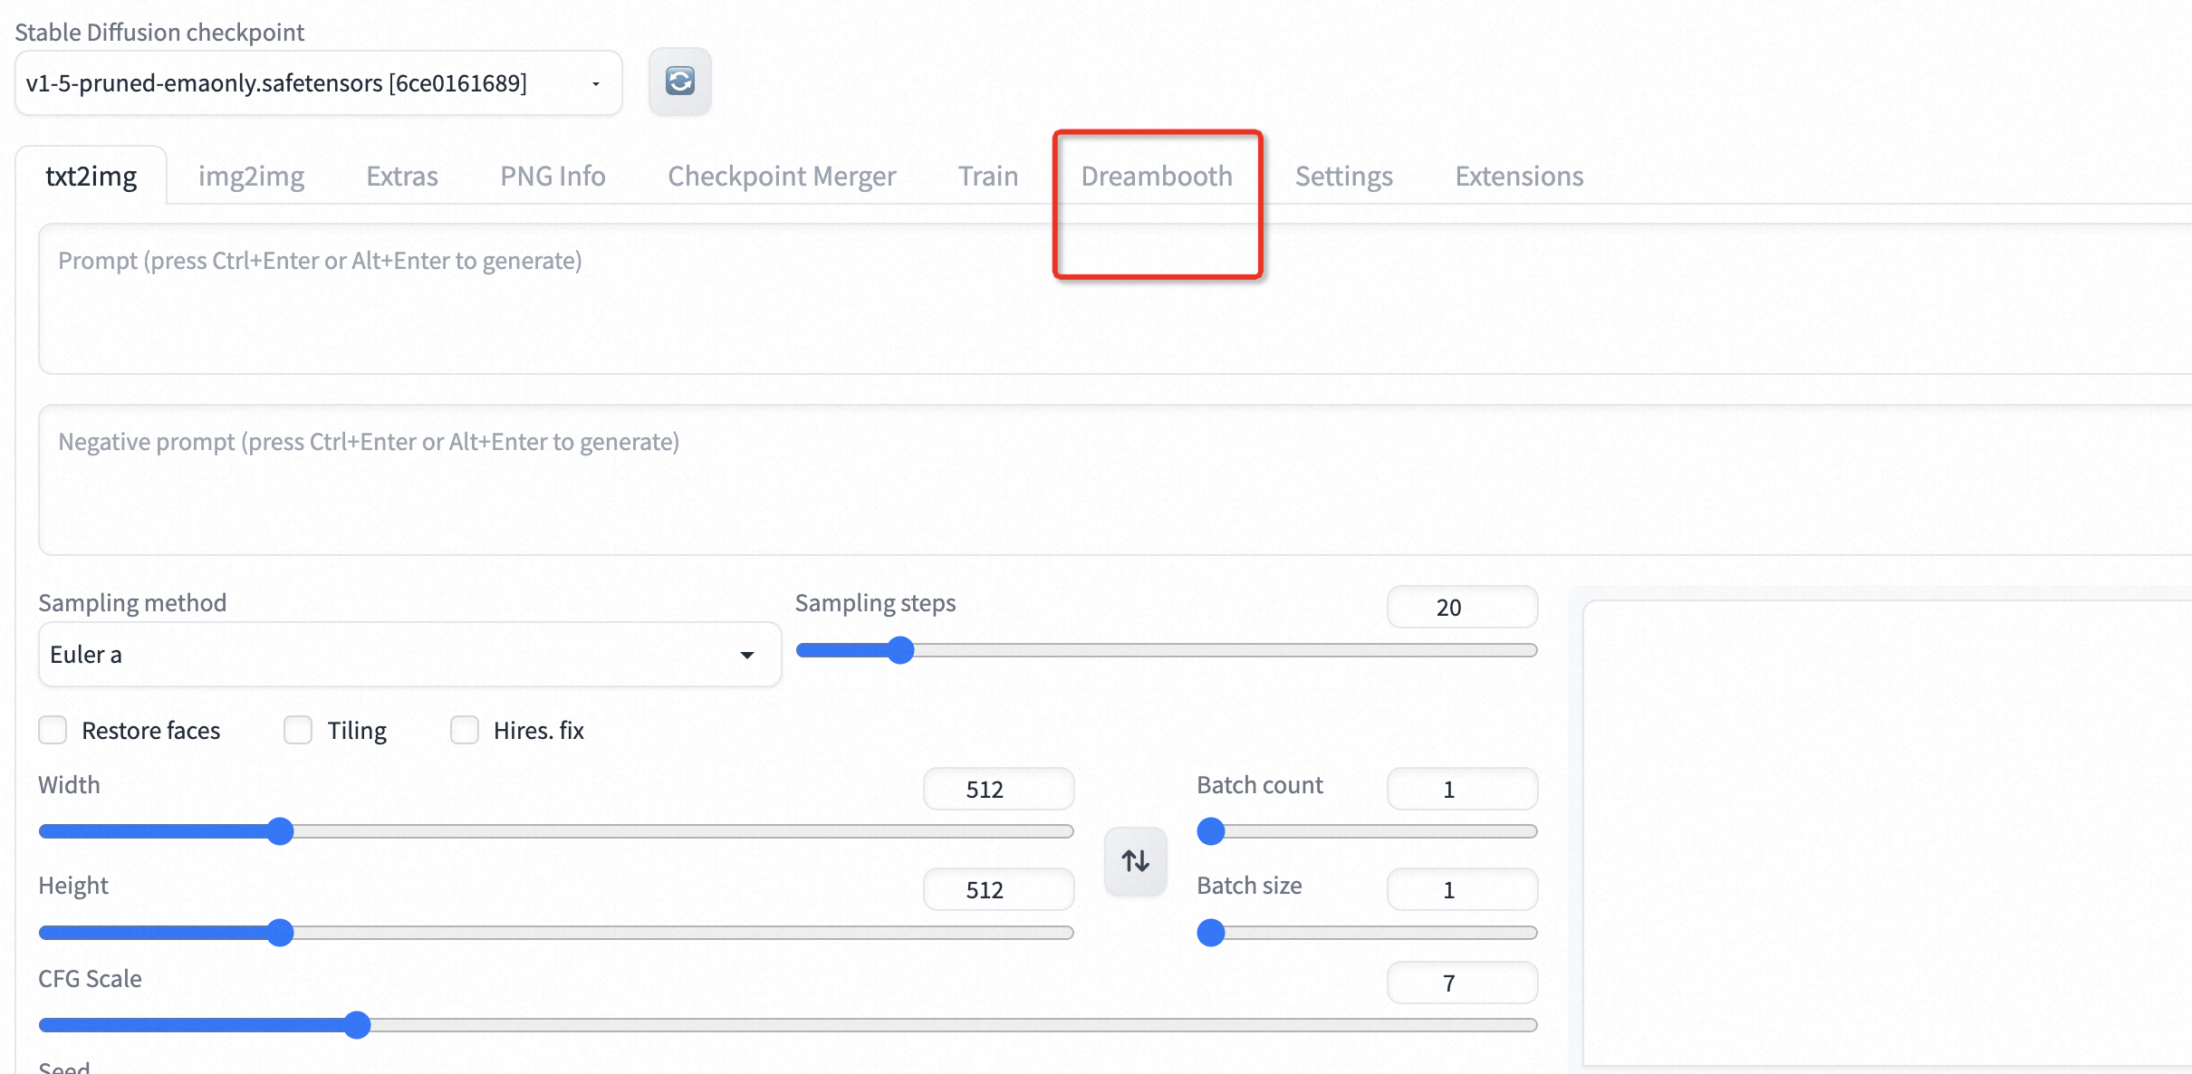Image resolution: width=2192 pixels, height=1074 pixels.
Task: Click the CFG Scale value field
Action: [1462, 983]
